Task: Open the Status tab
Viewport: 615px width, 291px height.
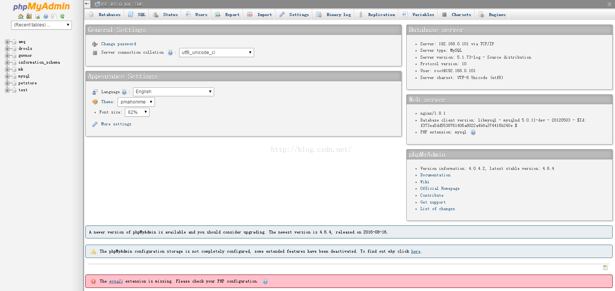Action: click(165, 15)
